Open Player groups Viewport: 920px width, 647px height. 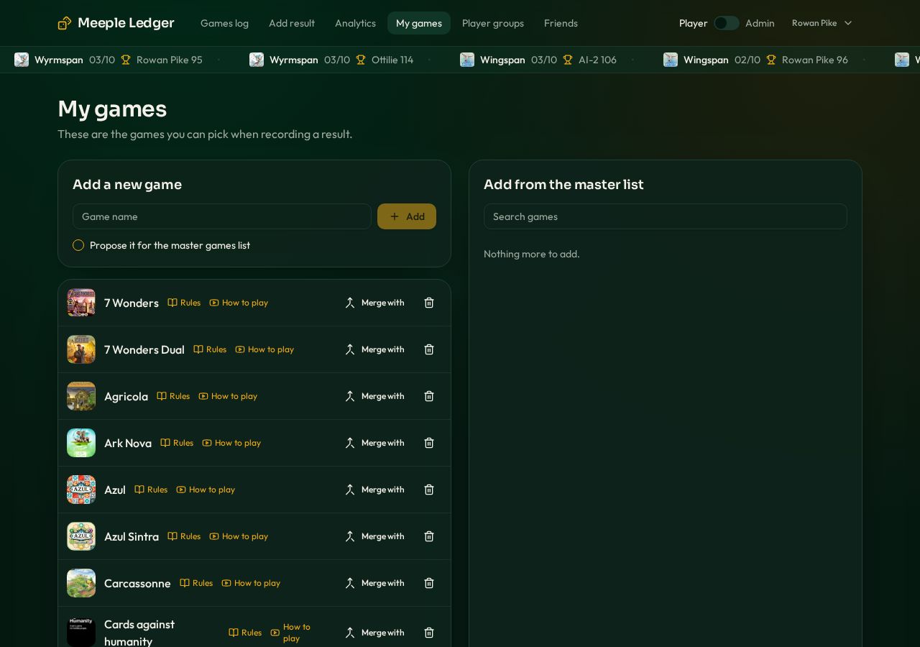pyautogui.click(x=493, y=23)
